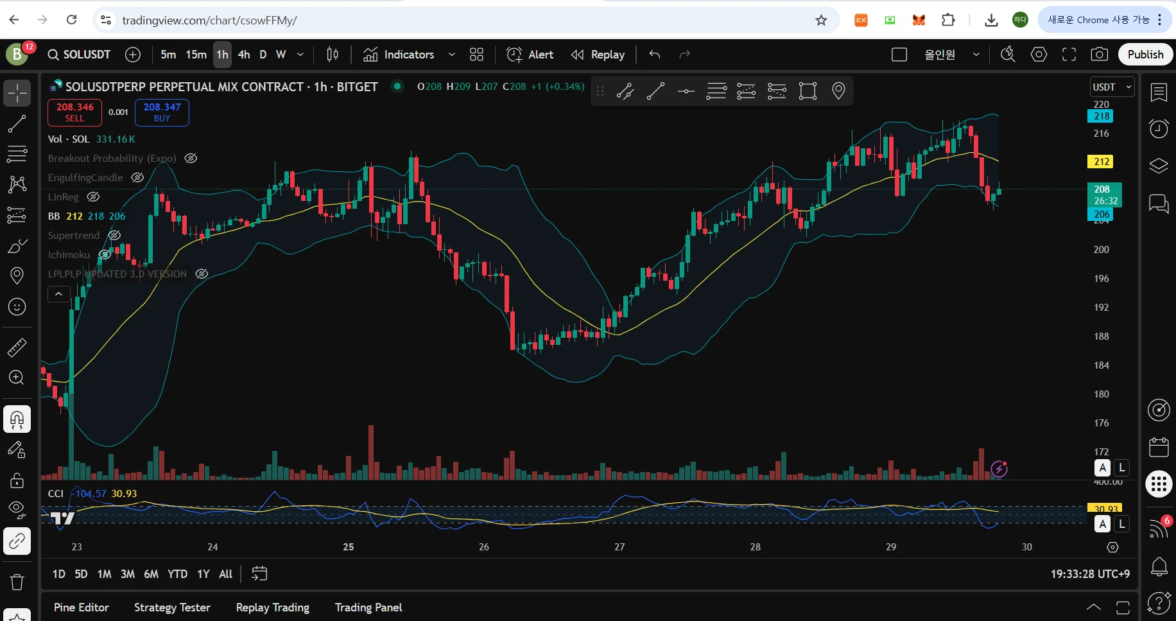This screenshot has width=1176, height=621.
Task: Open the ruler measure tool
Action: point(17,347)
